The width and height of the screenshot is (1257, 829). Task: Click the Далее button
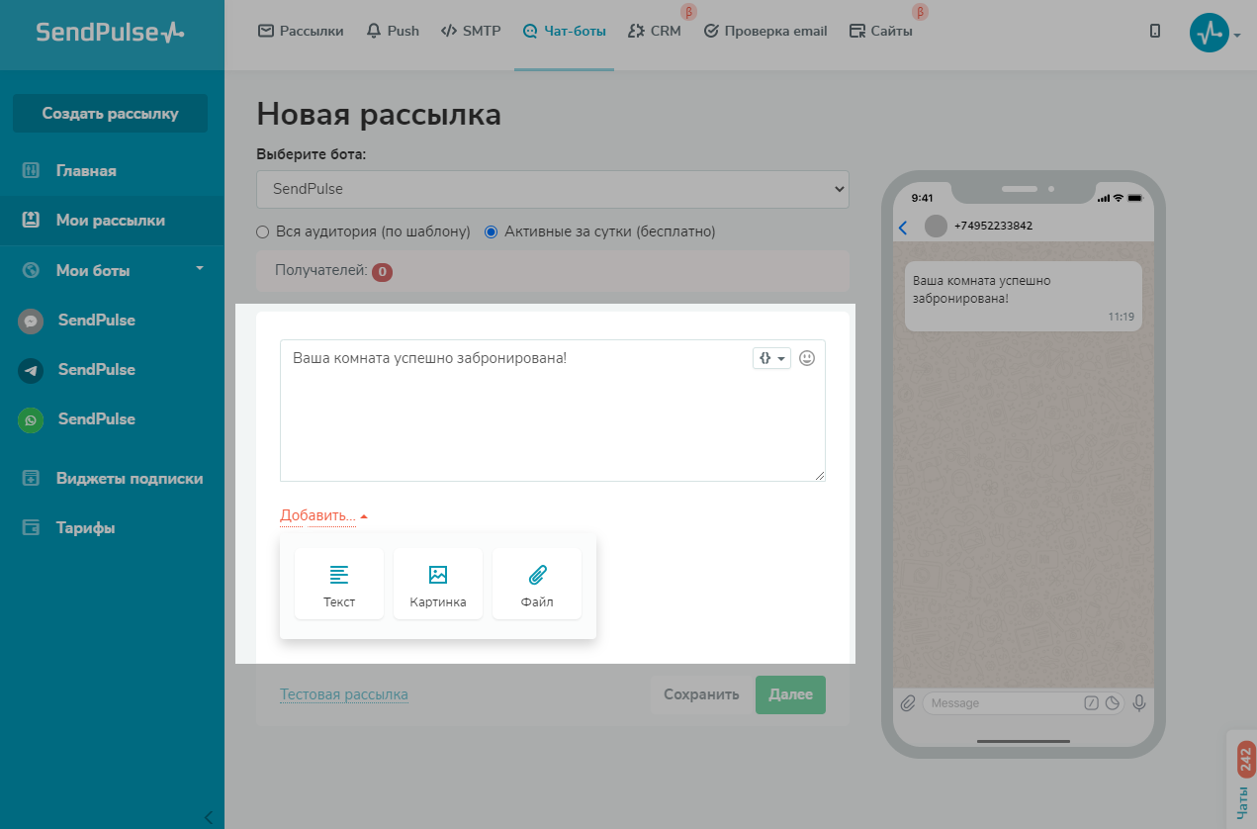[x=790, y=694]
